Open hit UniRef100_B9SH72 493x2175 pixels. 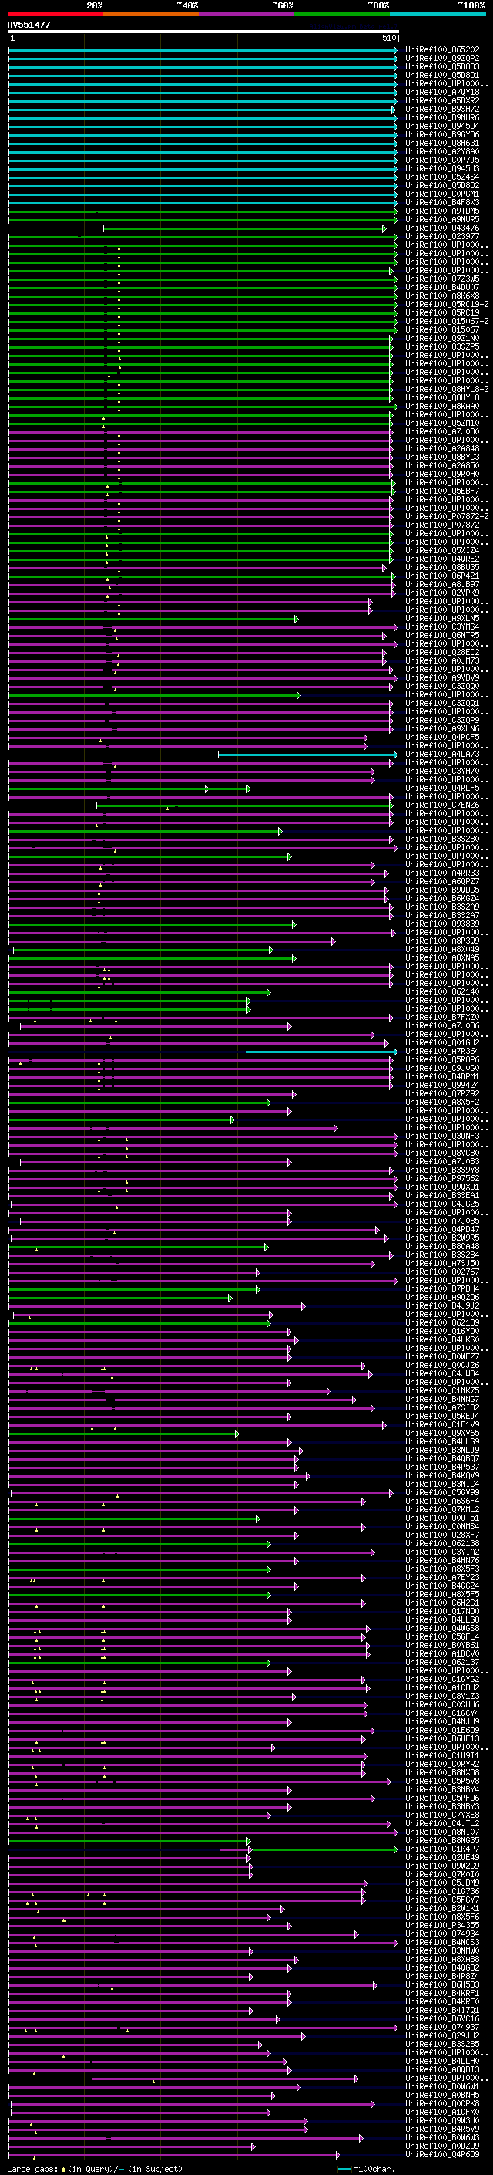click(x=441, y=109)
